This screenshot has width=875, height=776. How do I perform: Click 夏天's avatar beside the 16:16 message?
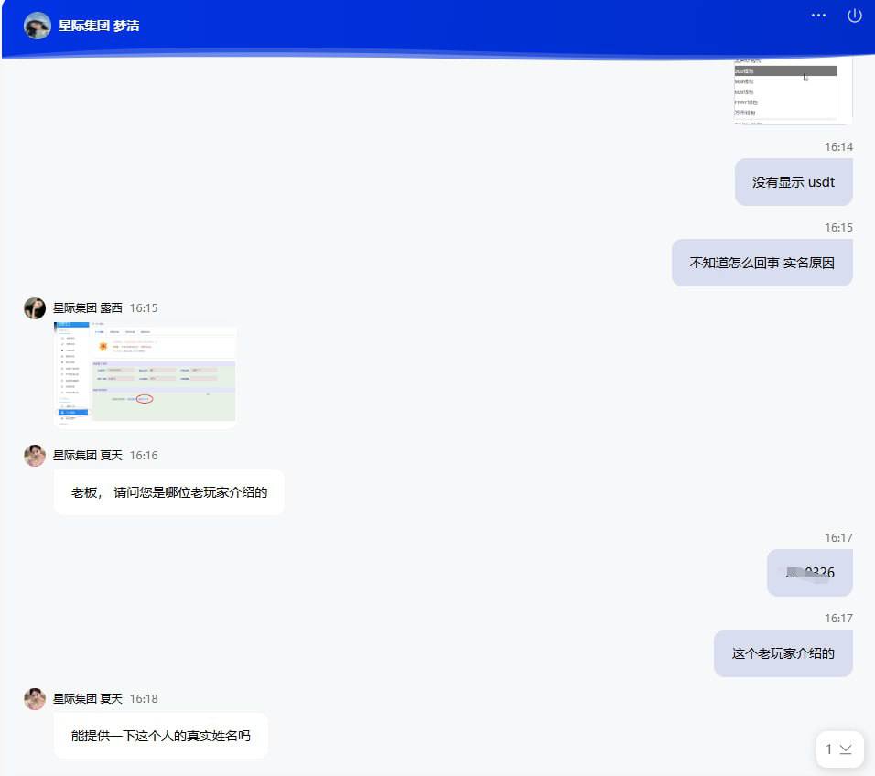tap(35, 456)
